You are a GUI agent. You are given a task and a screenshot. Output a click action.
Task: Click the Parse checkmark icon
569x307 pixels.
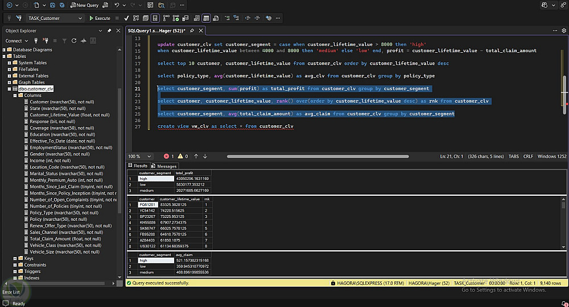coord(126,18)
